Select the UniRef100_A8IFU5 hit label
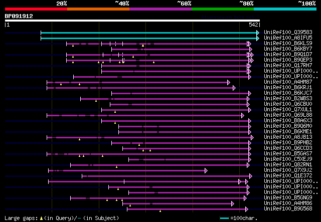Viewport: 321px width, 222px height. click(288, 38)
